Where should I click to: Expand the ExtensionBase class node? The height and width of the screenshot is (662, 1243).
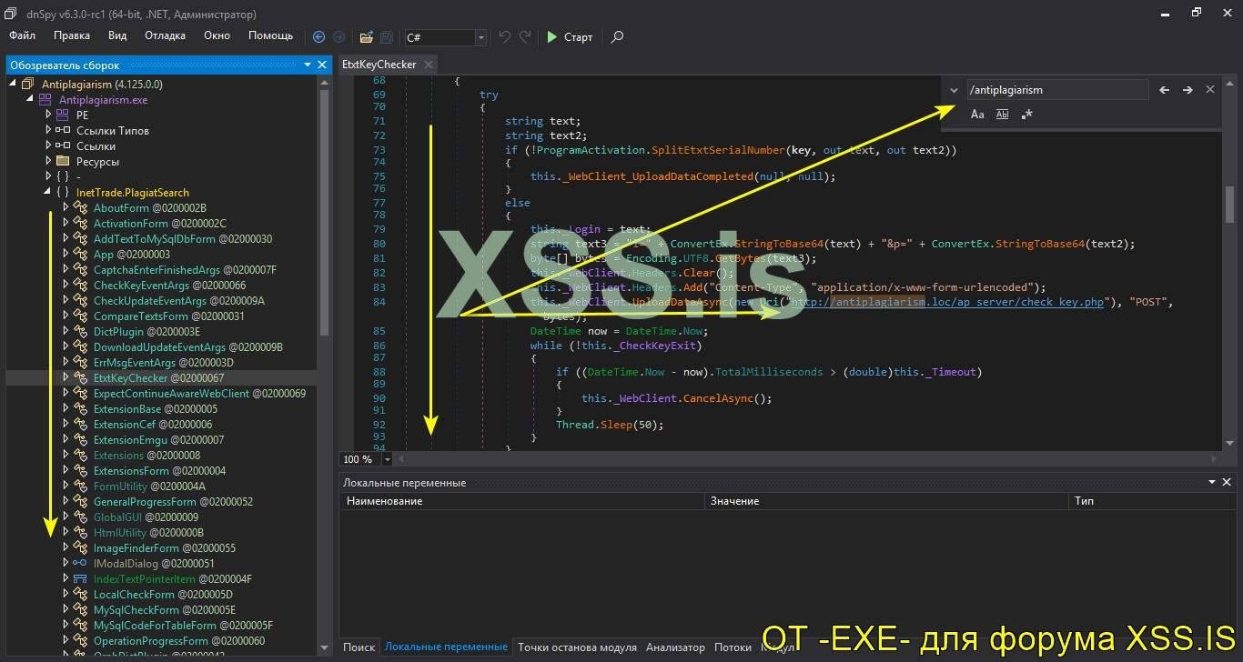[x=66, y=409]
